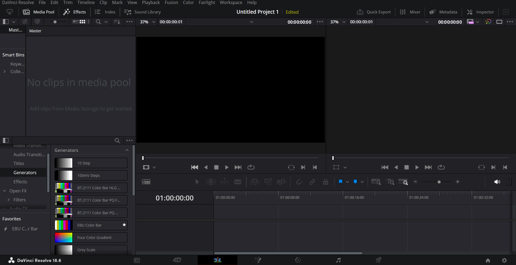Mute audio with the speaker icon
Viewport: 516px width, 265px height.
[497, 182]
